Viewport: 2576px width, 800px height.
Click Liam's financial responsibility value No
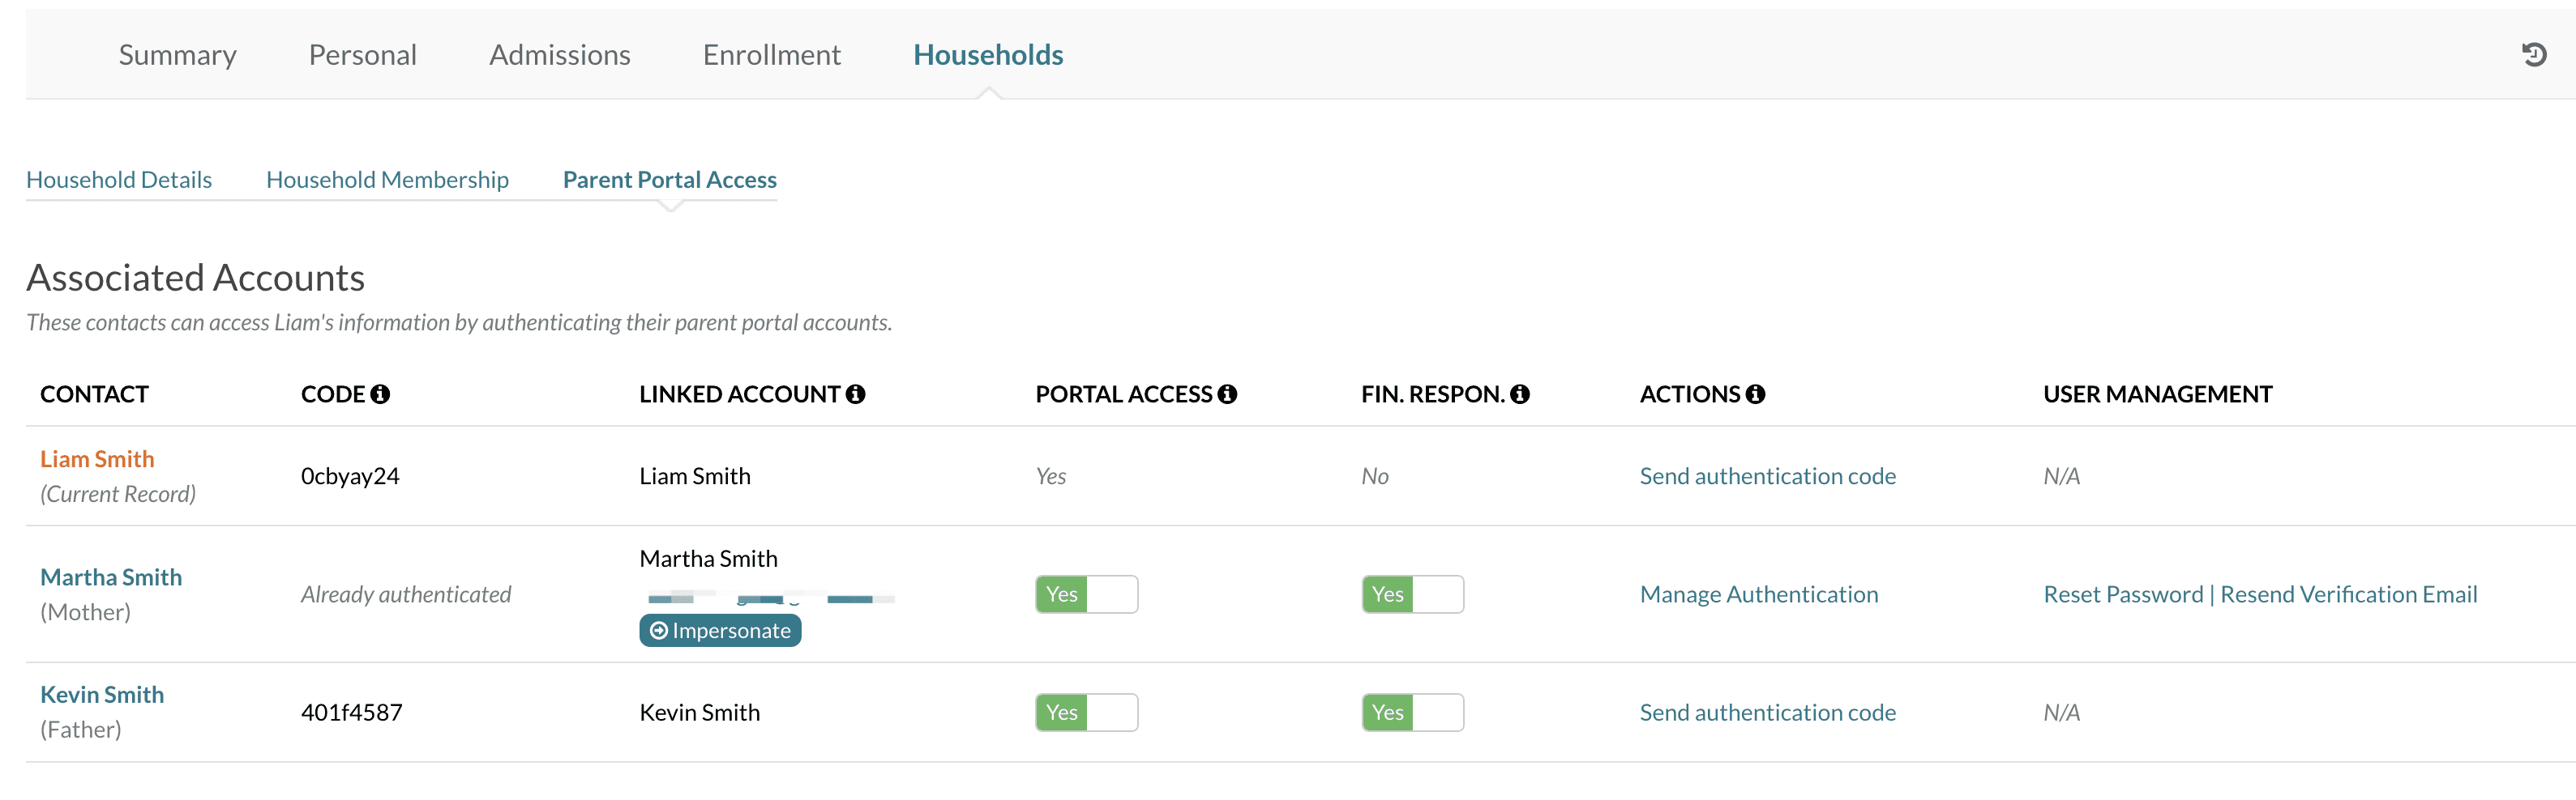[x=1375, y=476]
